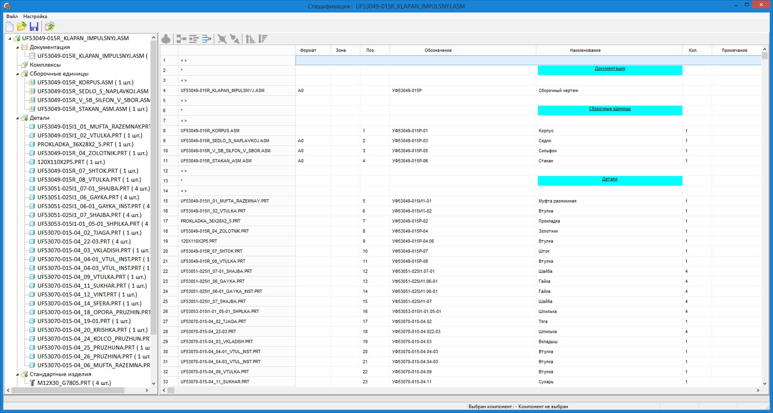Click the plug connect toolbar icon
773x413 pixels.
[x=235, y=39]
